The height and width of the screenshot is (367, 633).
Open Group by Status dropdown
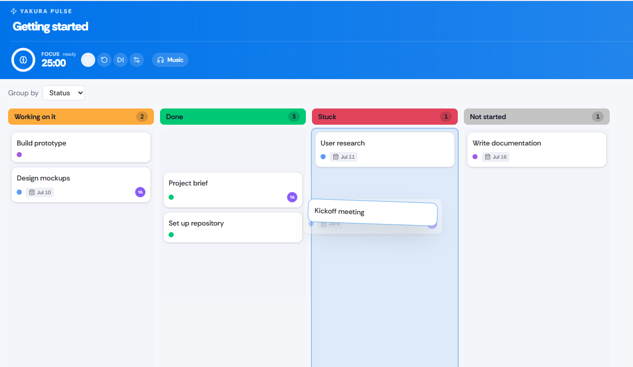pyautogui.click(x=64, y=93)
